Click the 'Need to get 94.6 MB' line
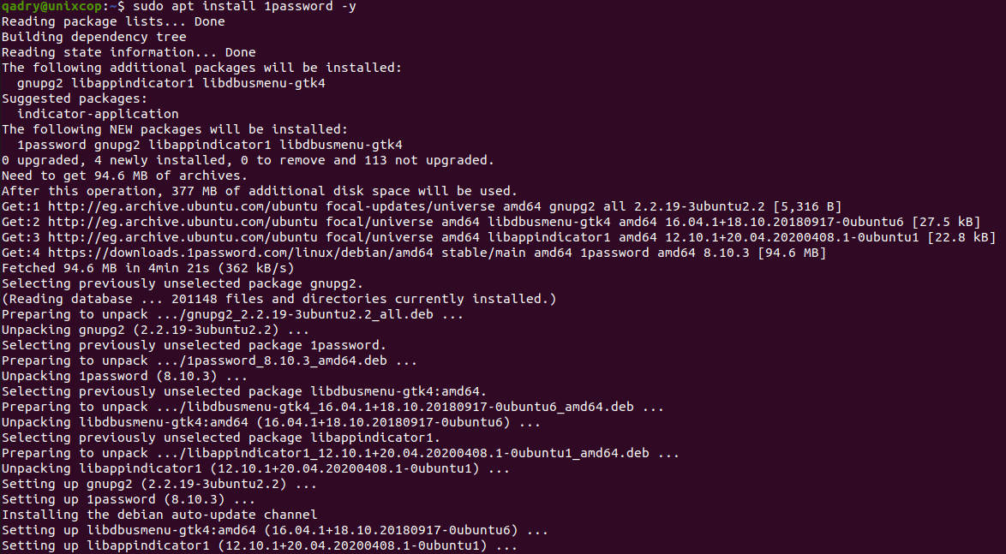Viewport: 1006px width, 554px height. tap(124, 176)
